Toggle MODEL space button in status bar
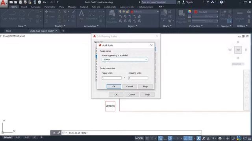Screen dimensions: 252x141 139,138
